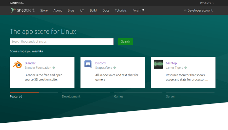Expand the Products dropdown menu
This screenshot has width=228, height=130.
tap(207, 3)
